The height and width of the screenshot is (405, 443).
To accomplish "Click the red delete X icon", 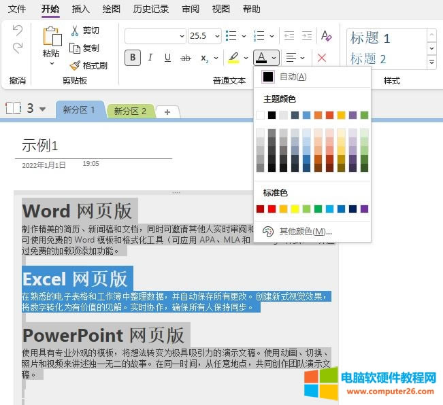I will 322,58.
